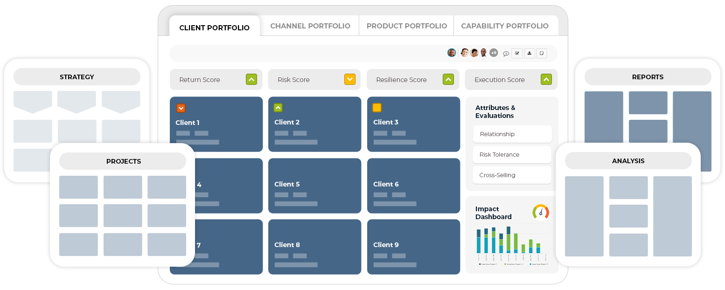Open the comments speech bubble icon

(506, 54)
